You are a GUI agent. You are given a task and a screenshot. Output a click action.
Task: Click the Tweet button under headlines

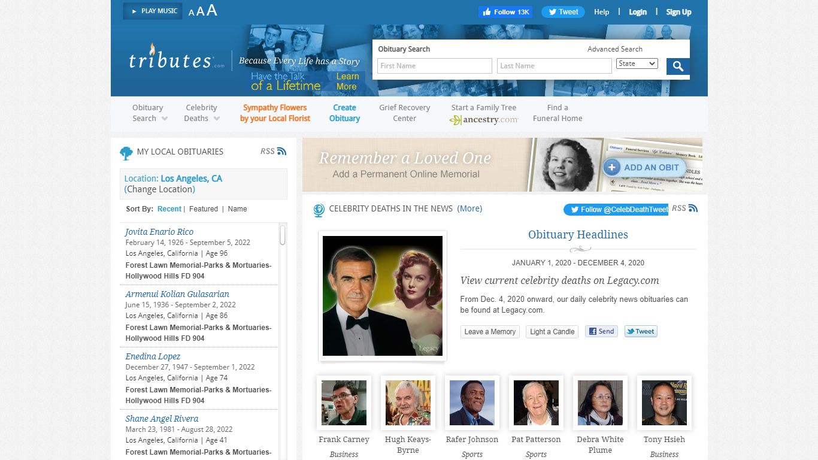click(641, 331)
